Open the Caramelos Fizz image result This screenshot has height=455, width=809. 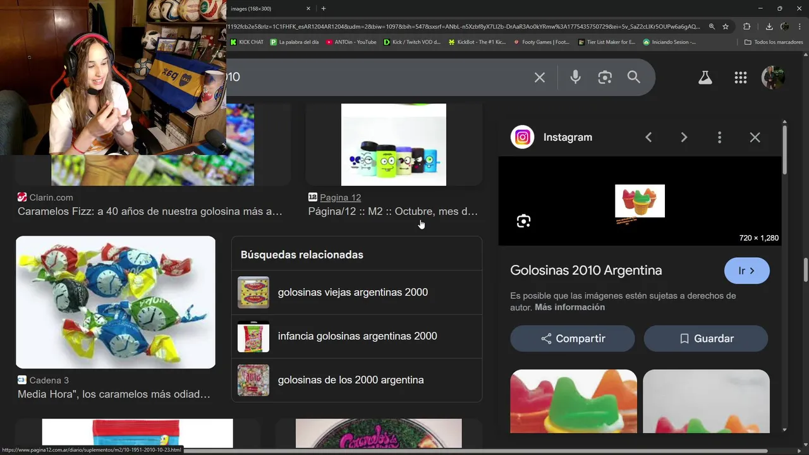pyautogui.click(x=152, y=170)
